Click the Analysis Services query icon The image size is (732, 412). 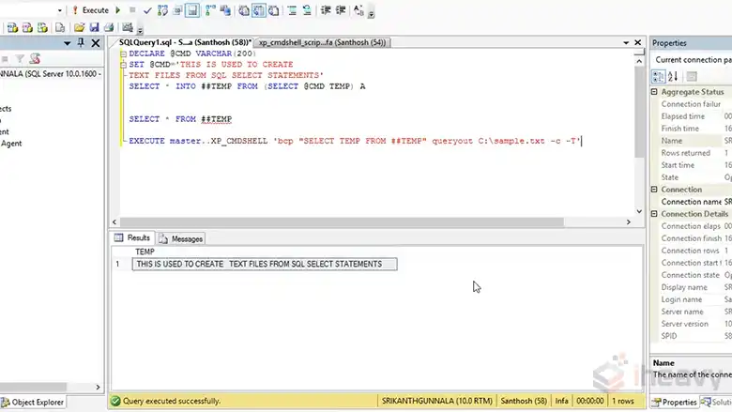click(42, 27)
